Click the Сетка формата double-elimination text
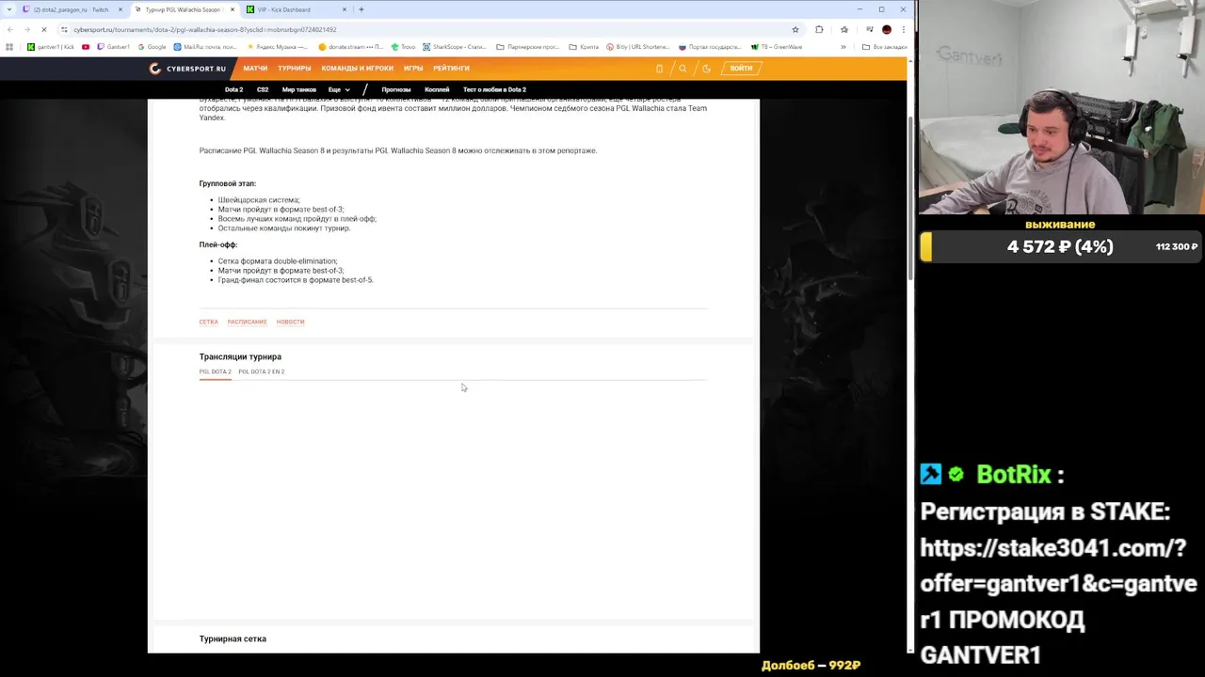Screen dimensions: 1205x677 (278, 261)
